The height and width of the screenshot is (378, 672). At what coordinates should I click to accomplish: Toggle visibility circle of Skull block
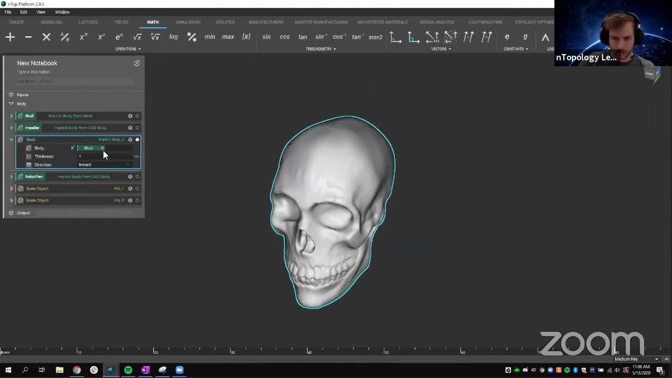[138, 116]
